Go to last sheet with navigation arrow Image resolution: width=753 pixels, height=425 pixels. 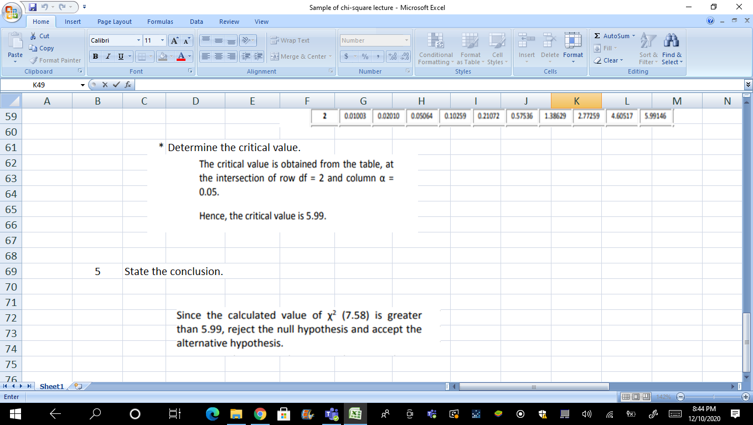point(29,386)
